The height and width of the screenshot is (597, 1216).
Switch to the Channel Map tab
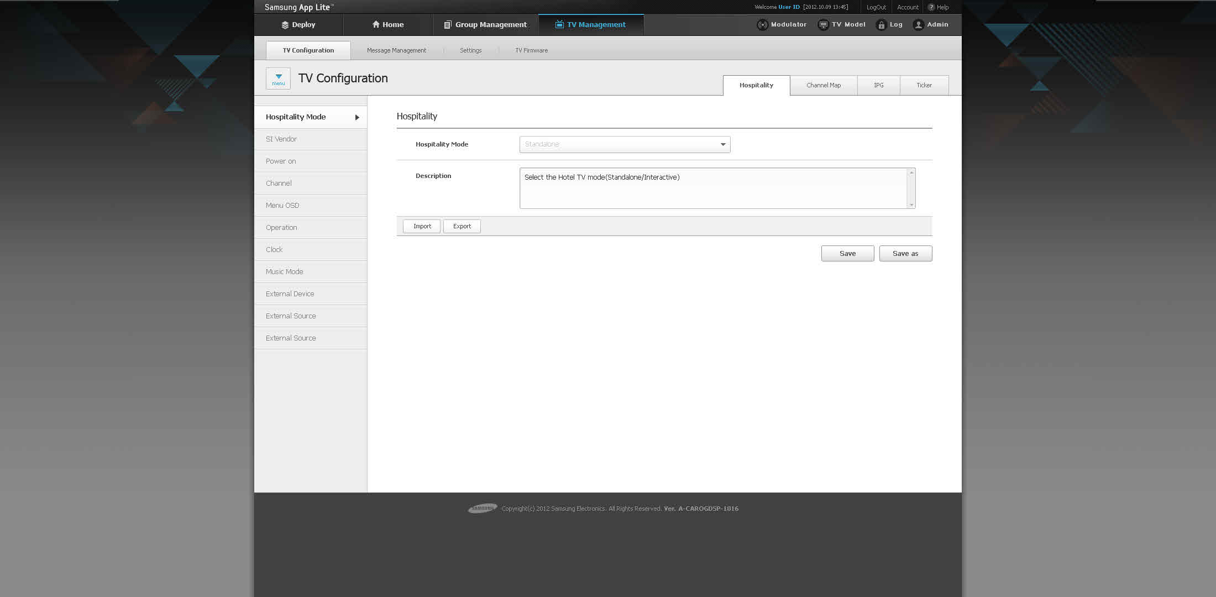(x=824, y=85)
